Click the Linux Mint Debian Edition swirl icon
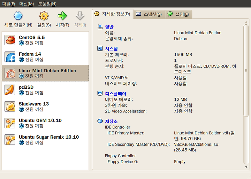 pyautogui.click(x=10, y=73)
